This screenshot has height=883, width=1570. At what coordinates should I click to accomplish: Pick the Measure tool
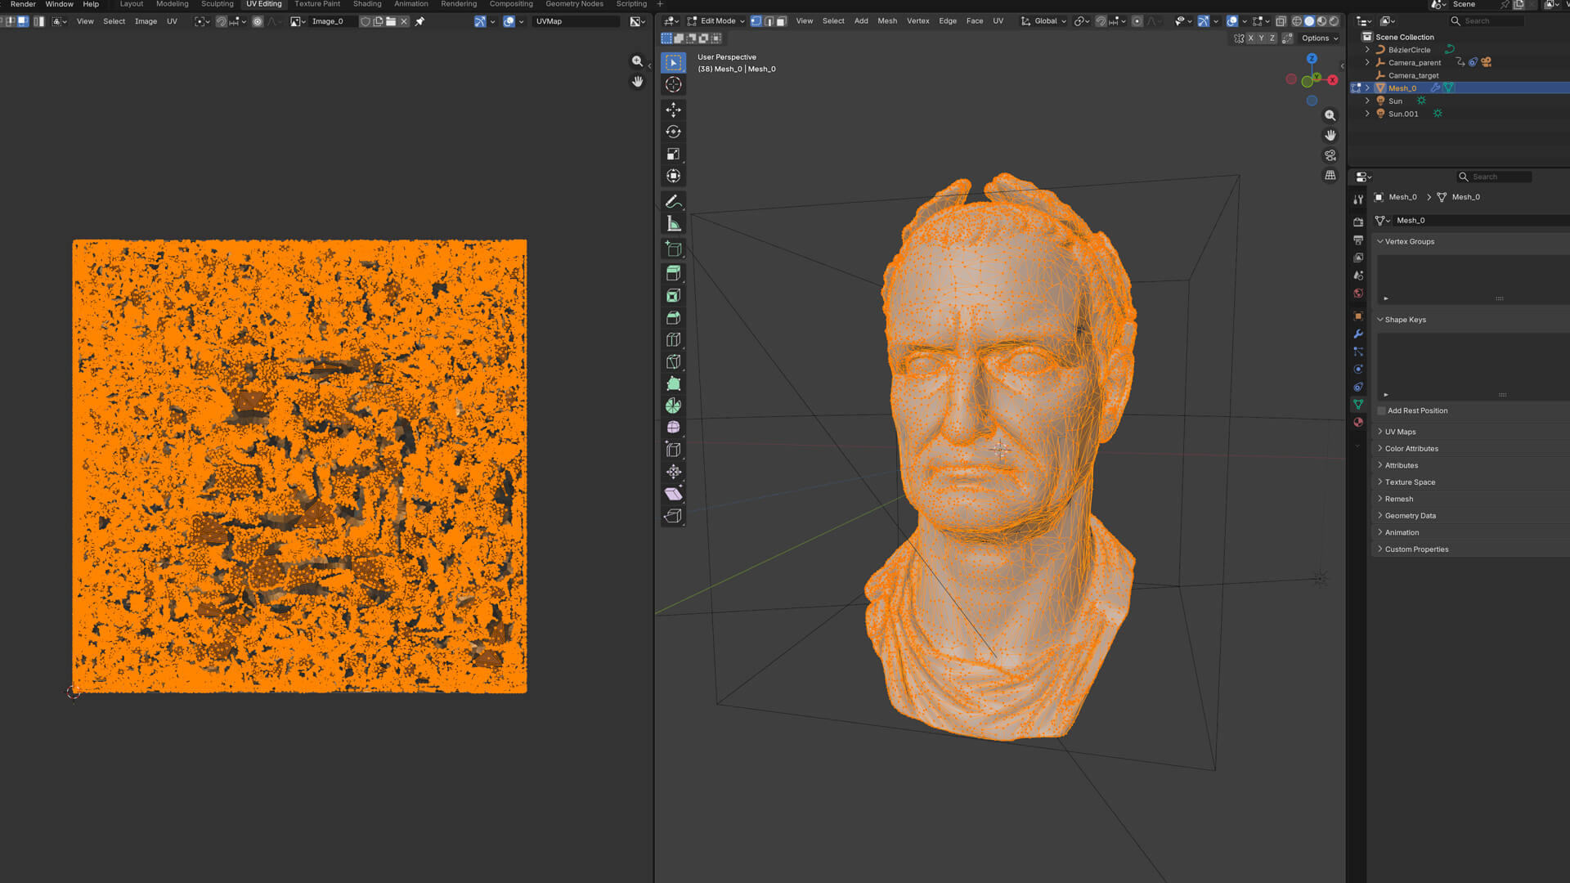pyautogui.click(x=673, y=223)
